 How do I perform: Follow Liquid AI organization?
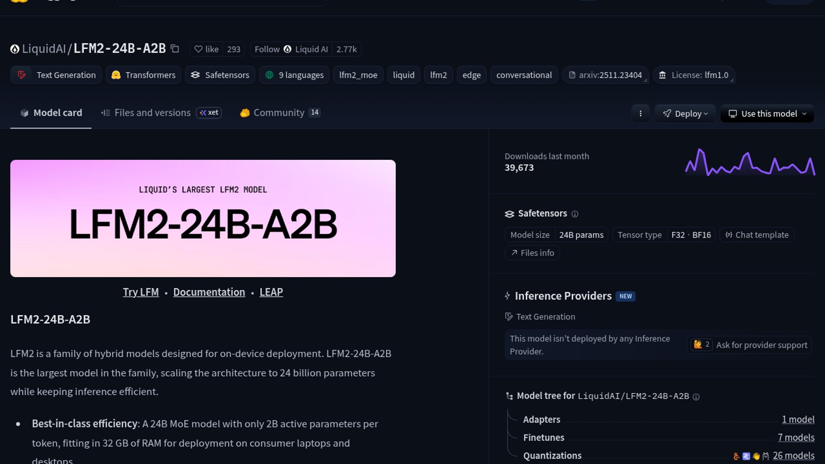tap(291, 49)
